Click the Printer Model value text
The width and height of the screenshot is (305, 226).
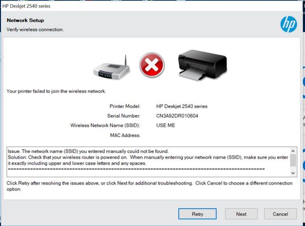182,106
